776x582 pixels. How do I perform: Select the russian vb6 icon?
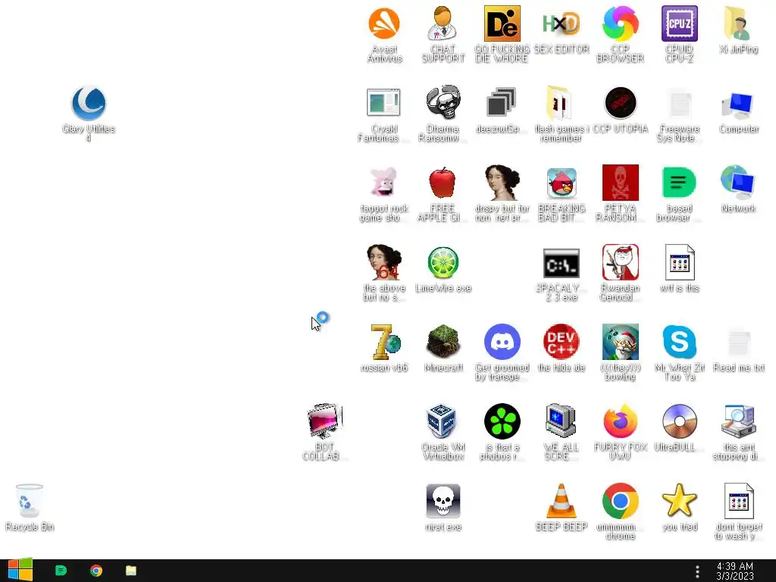(x=384, y=342)
